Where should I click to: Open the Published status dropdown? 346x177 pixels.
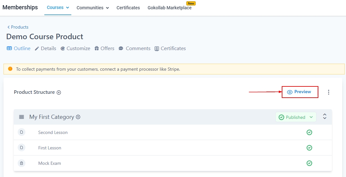pos(296,117)
